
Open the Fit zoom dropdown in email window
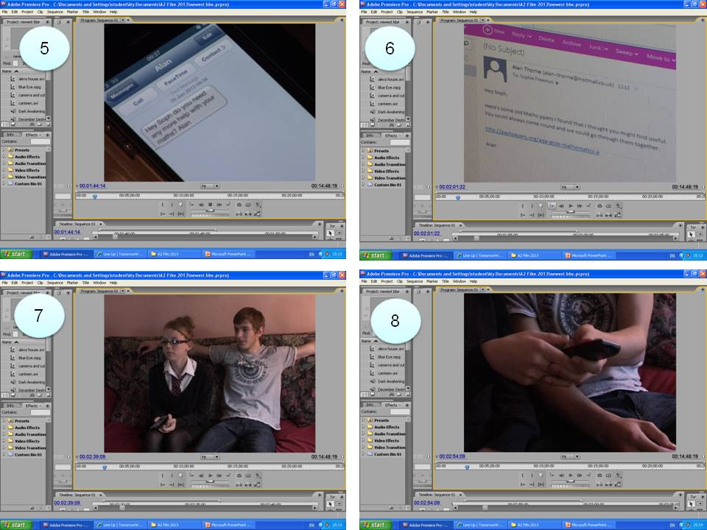[x=569, y=186]
